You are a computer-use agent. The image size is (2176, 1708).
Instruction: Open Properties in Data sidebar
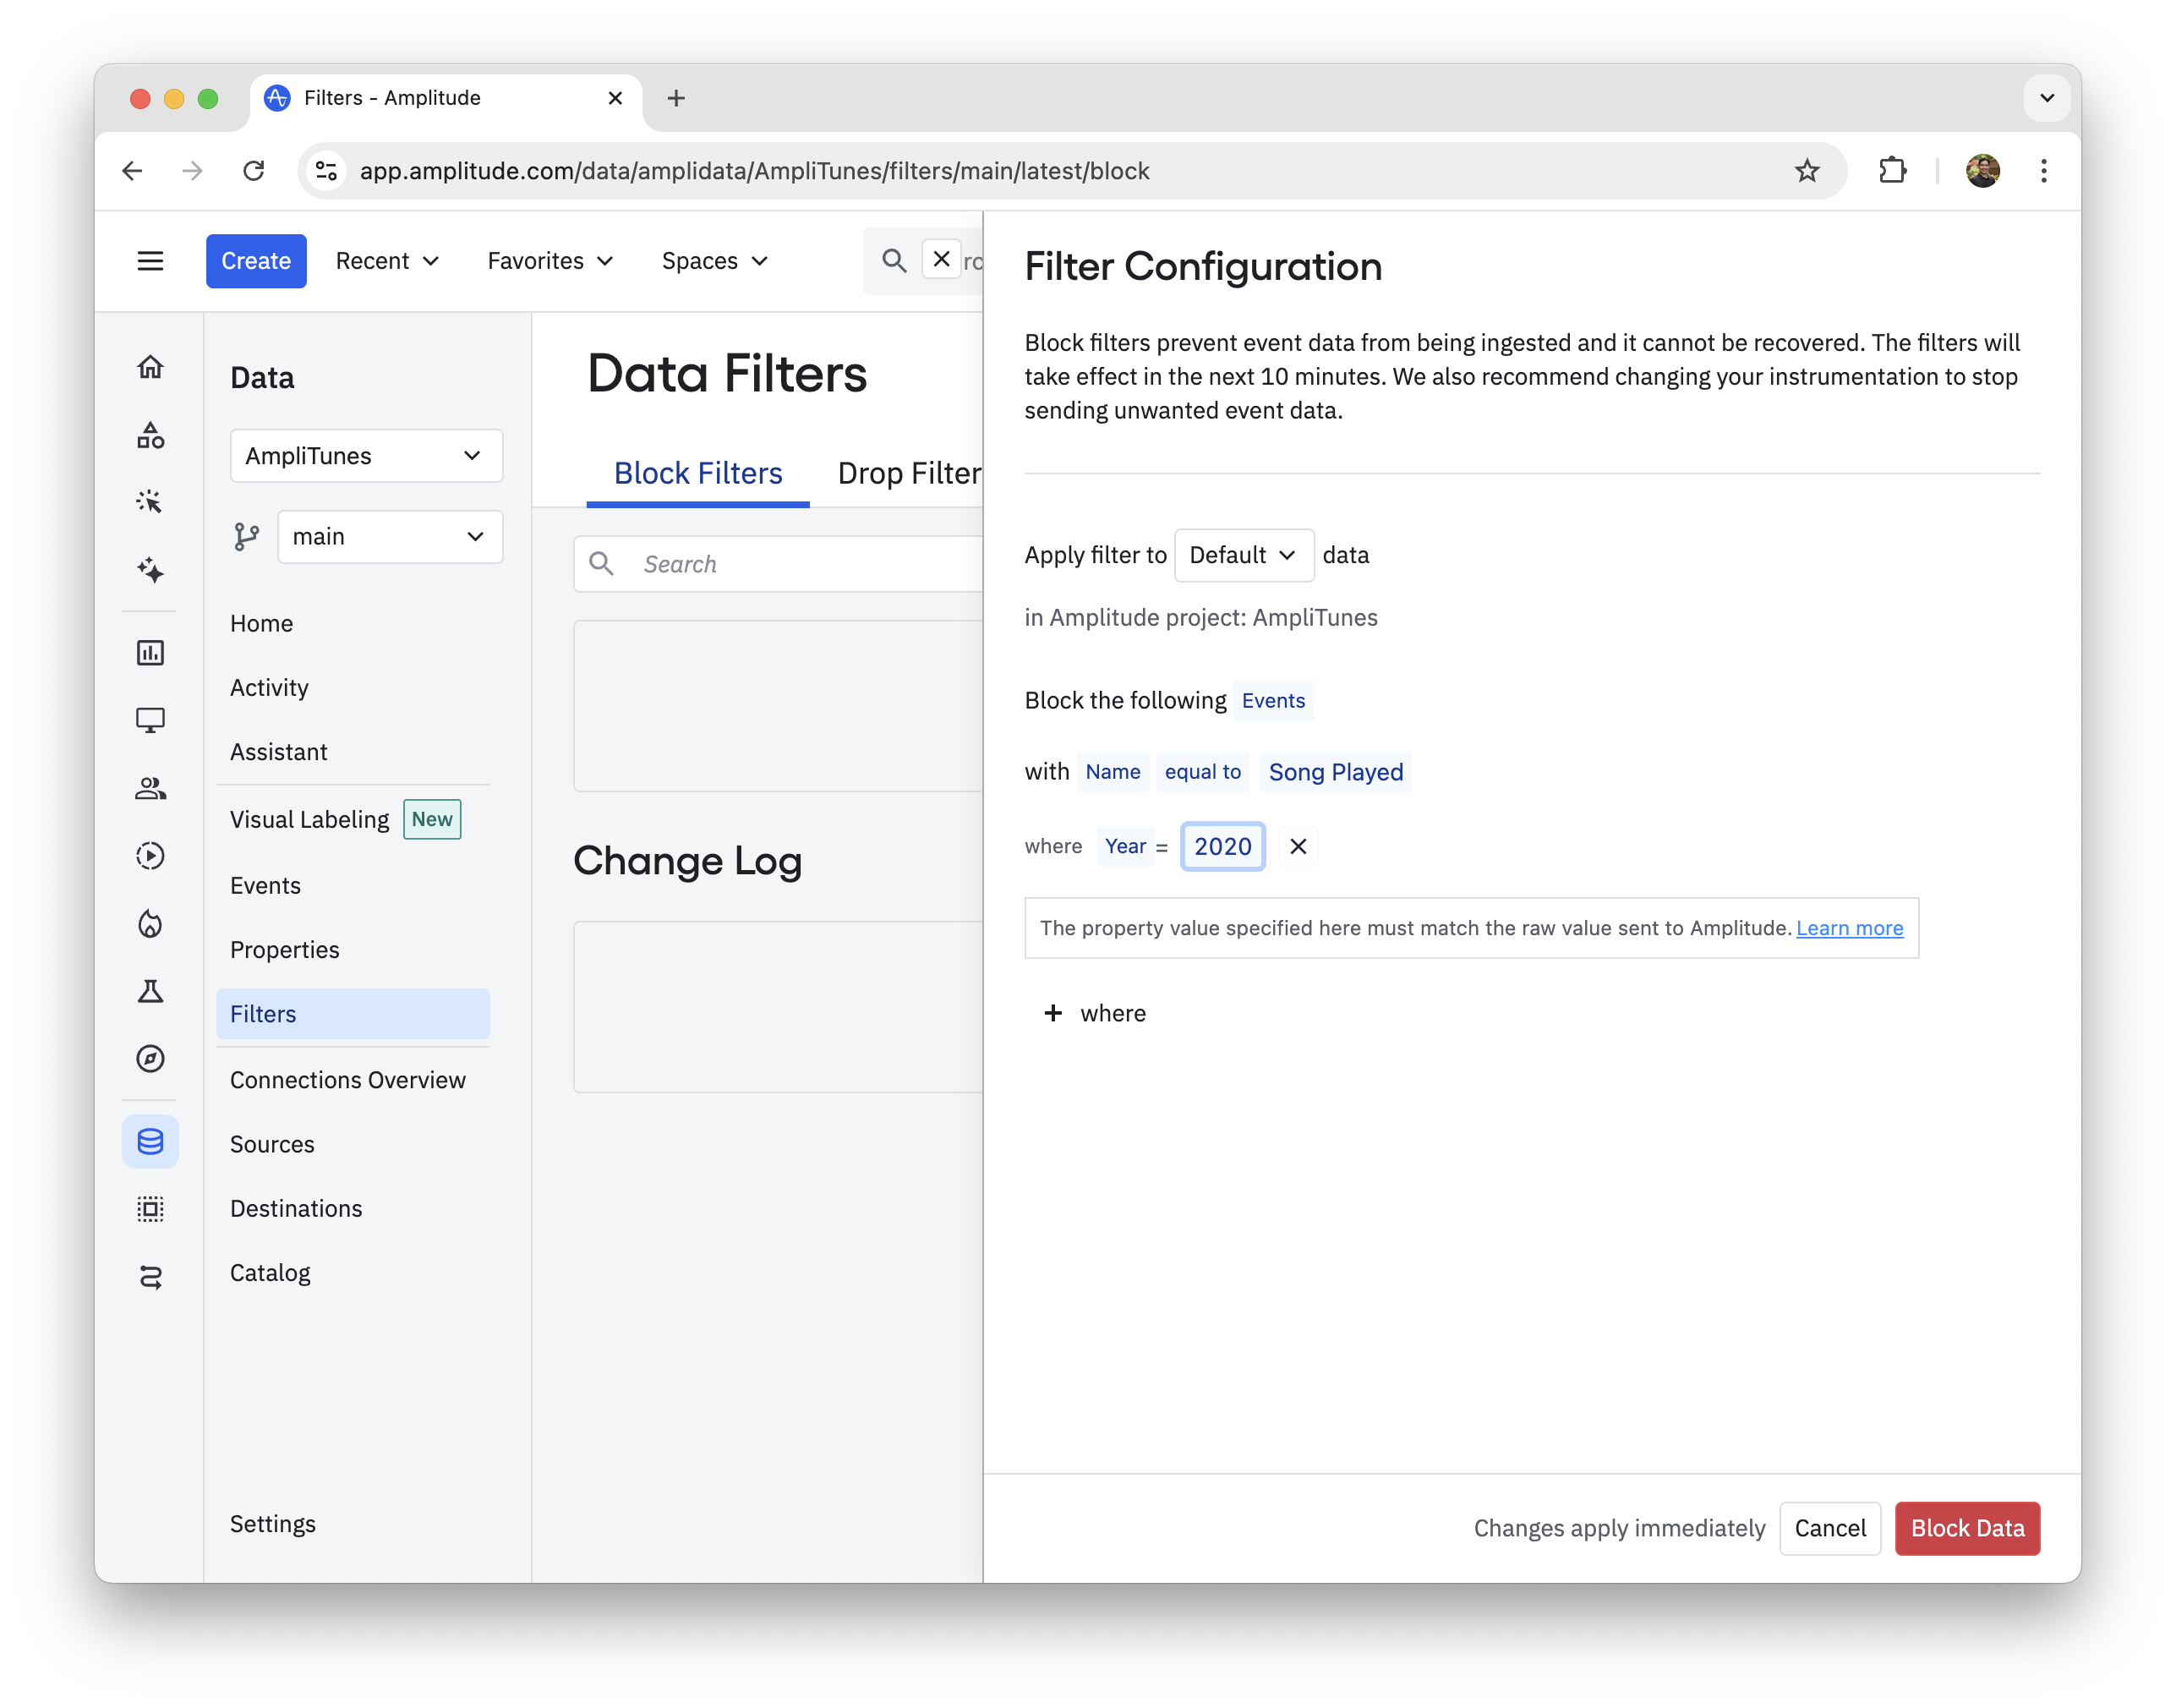coord(285,949)
